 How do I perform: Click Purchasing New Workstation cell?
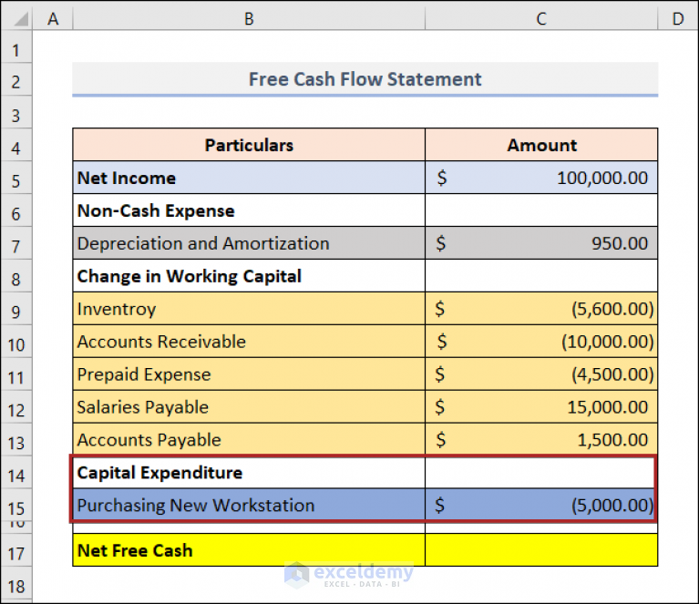(x=249, y=506)
